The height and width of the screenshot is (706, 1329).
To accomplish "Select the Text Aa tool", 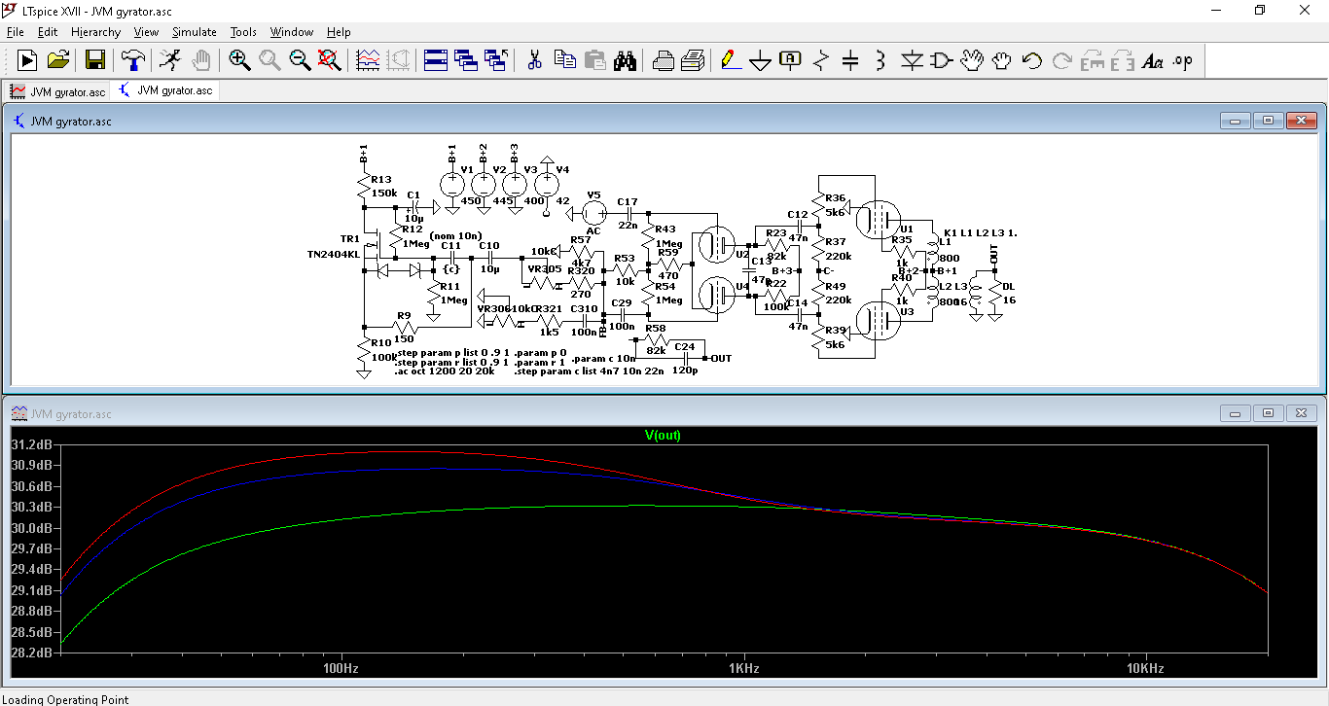I will click(x=1153, y=60).
